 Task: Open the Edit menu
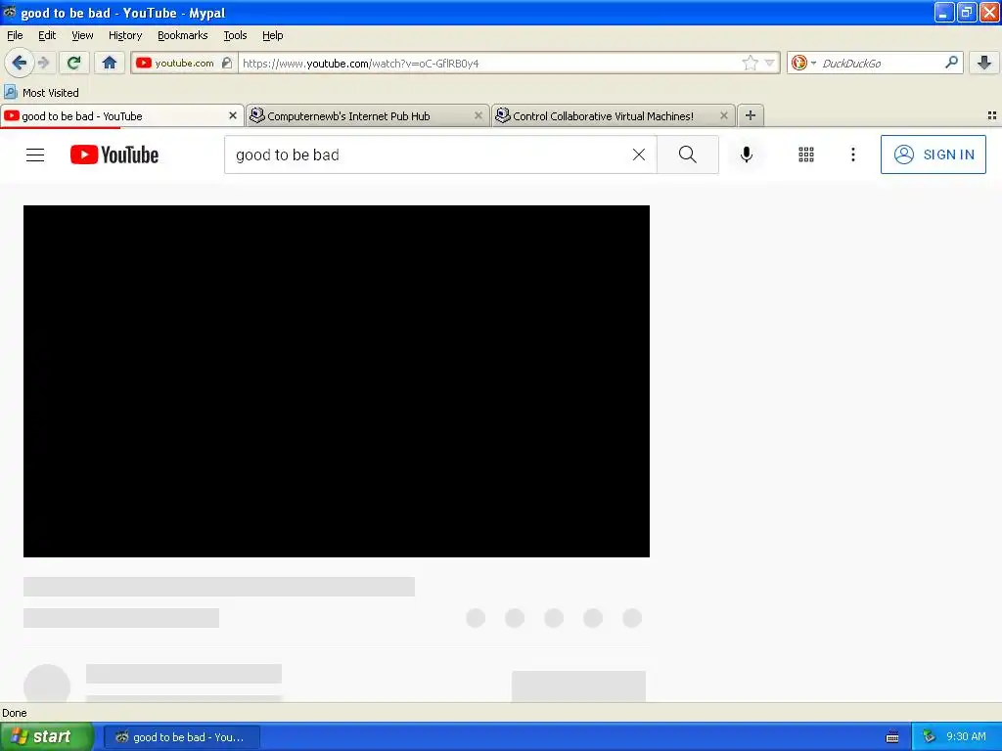point(47,36)
